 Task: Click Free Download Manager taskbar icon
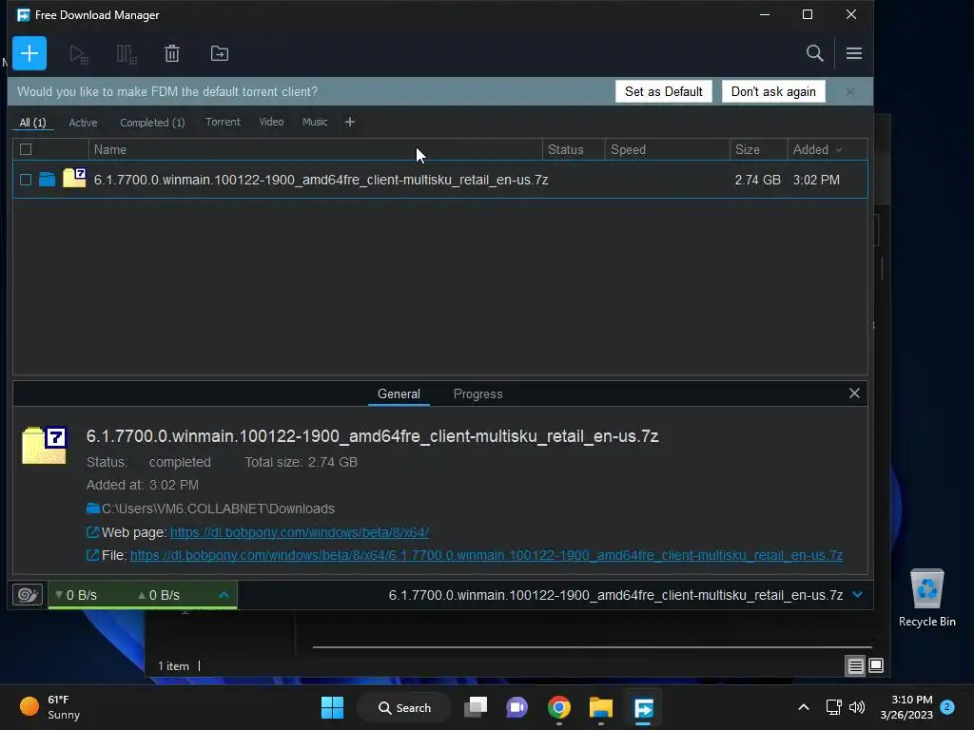(644, 707)
